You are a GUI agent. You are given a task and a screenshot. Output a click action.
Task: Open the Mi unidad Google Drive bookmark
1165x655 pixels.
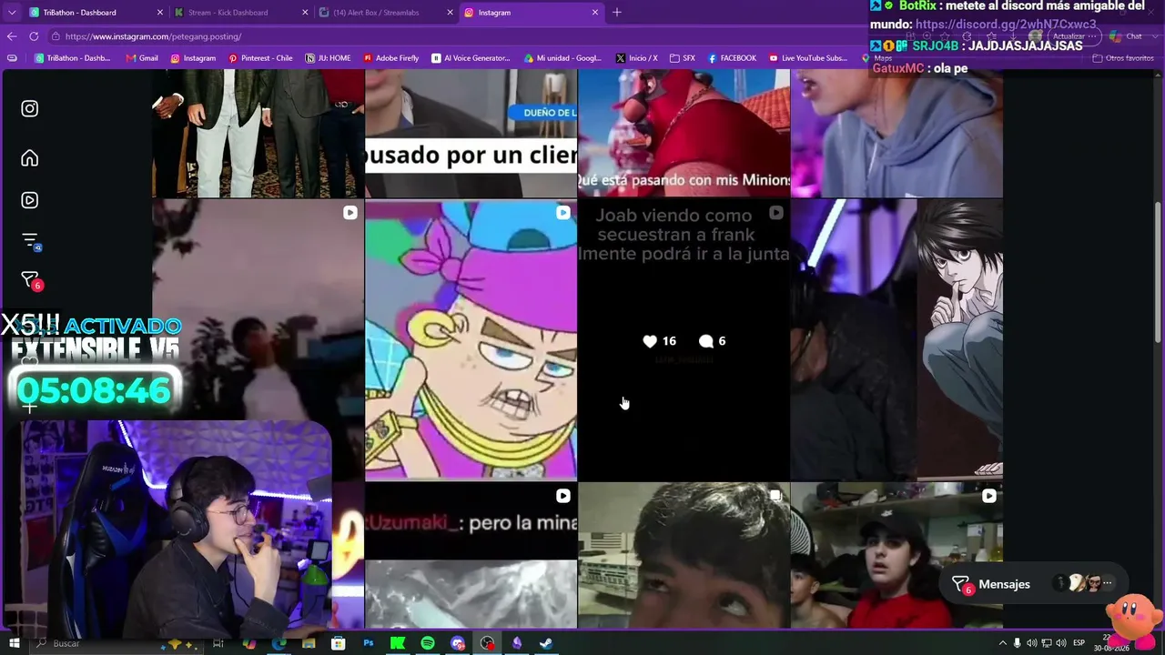(563, 58)
